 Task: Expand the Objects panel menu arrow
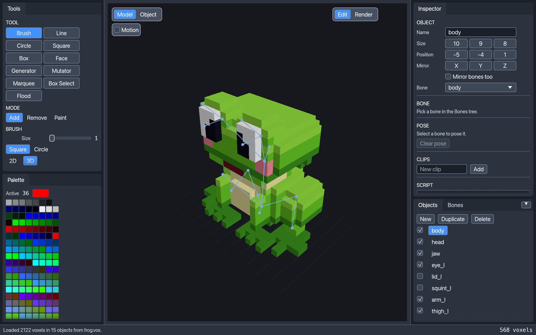526,204
